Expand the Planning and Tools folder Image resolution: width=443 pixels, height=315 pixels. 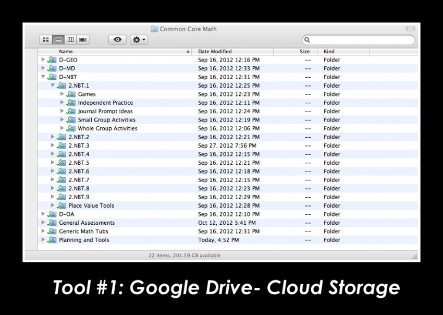[43, 239]
